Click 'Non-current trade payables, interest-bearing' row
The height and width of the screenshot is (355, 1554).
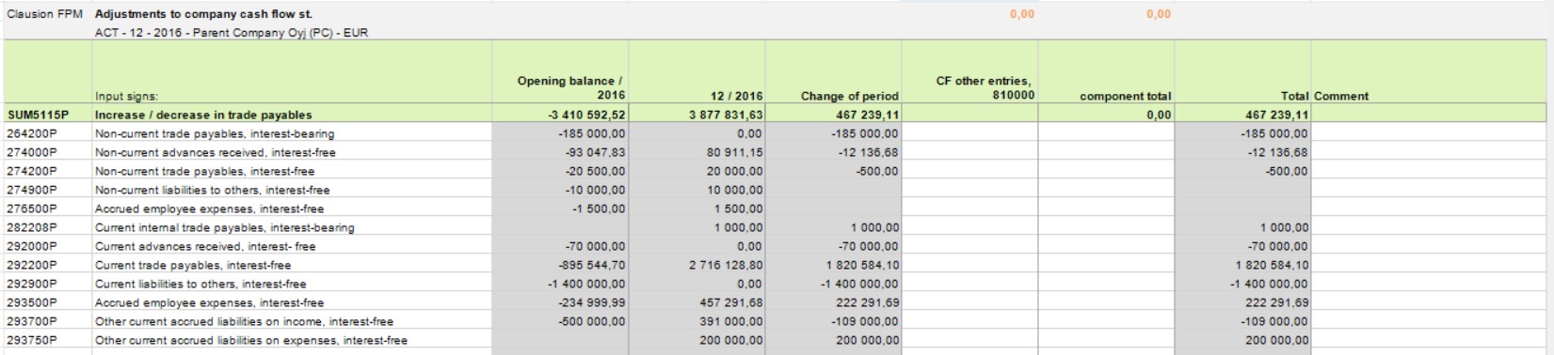pyautogui.click(x=215, y=133)
